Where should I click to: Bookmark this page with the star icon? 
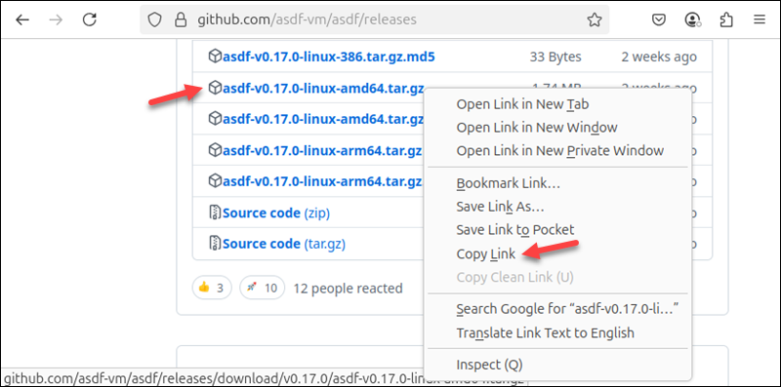click(594, 19)
